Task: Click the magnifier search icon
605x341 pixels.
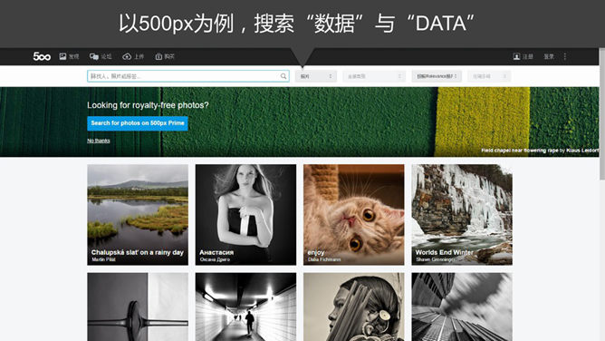Action: (283, 76)
